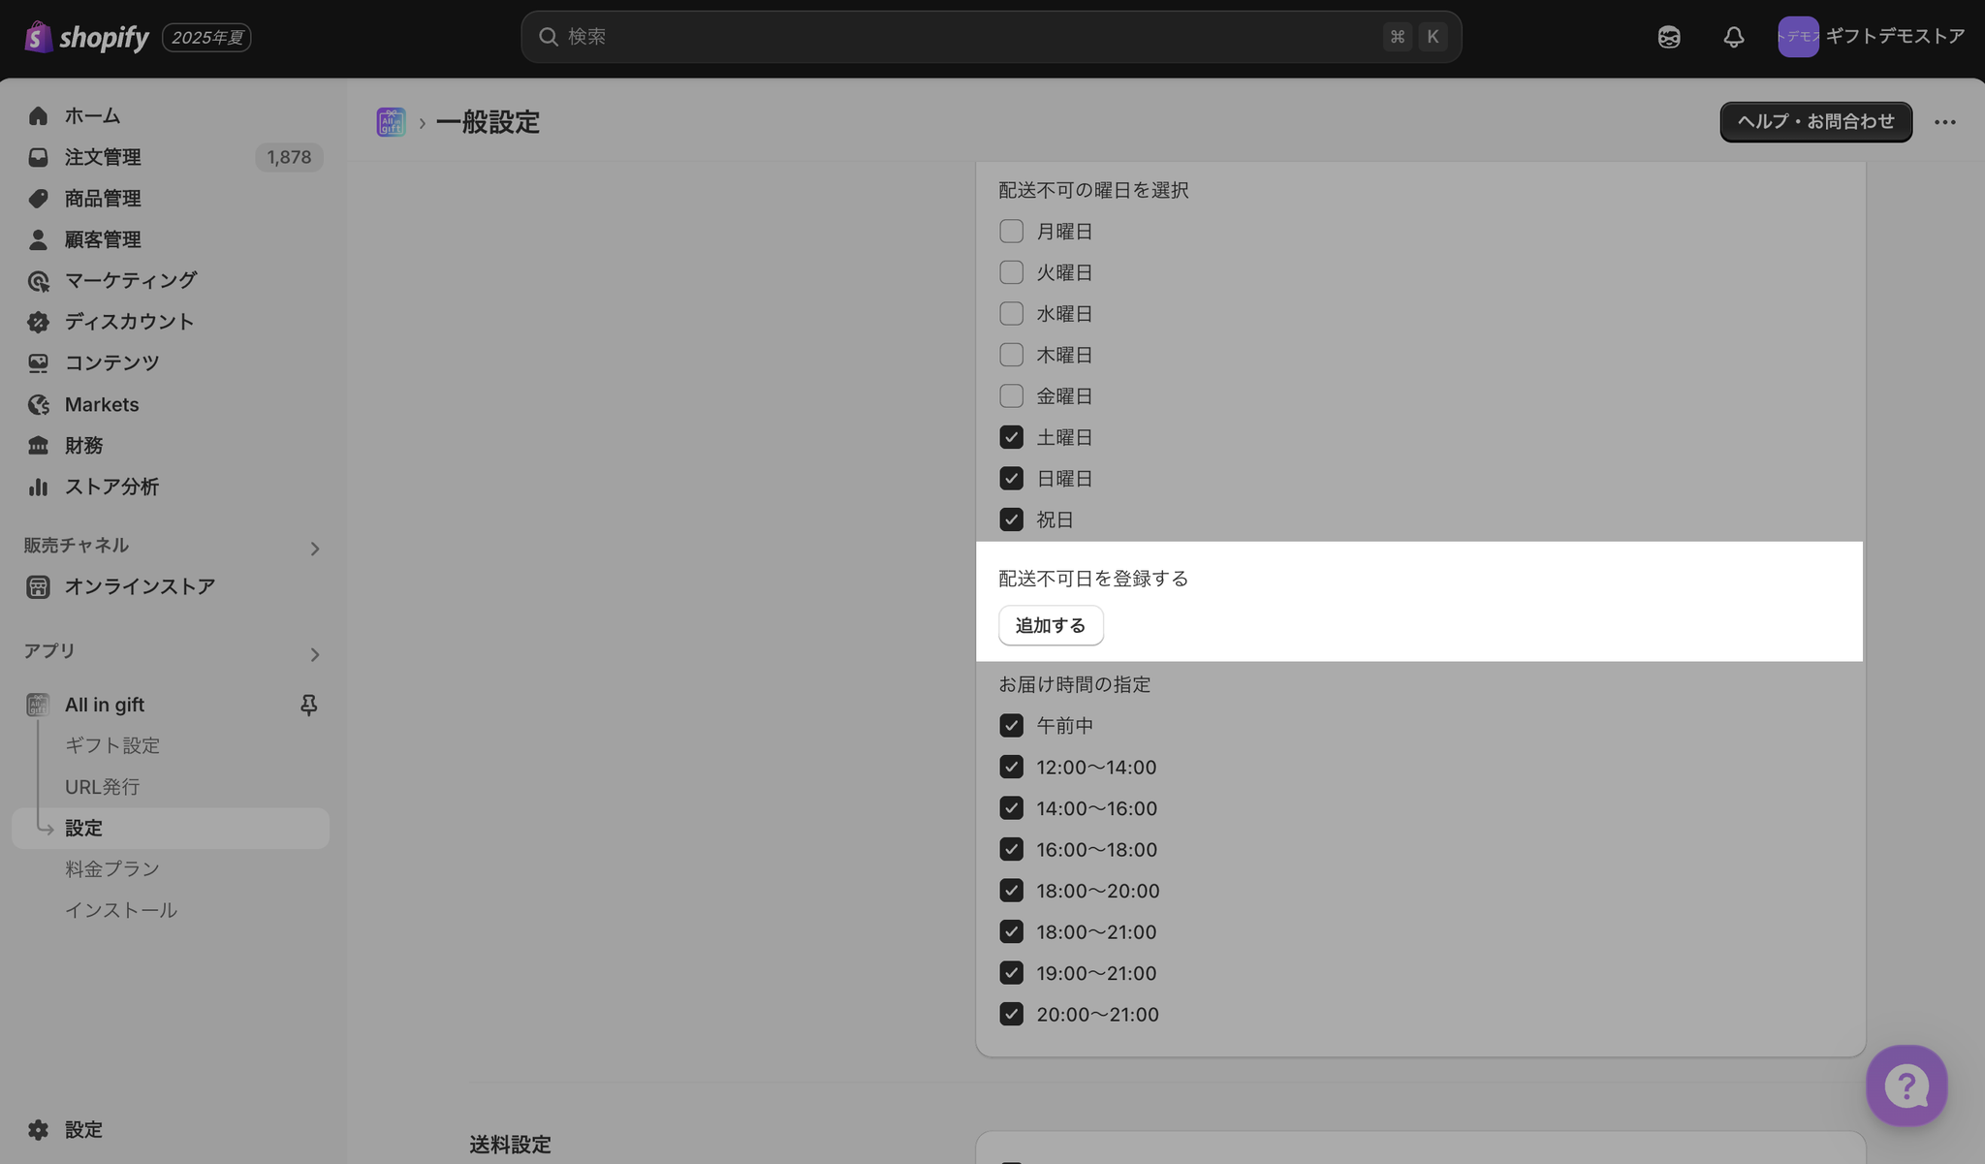Go to 注文管理 in sidebar
The width and height of the screenshot is (1985, 1164).
(x=103, y=157)
